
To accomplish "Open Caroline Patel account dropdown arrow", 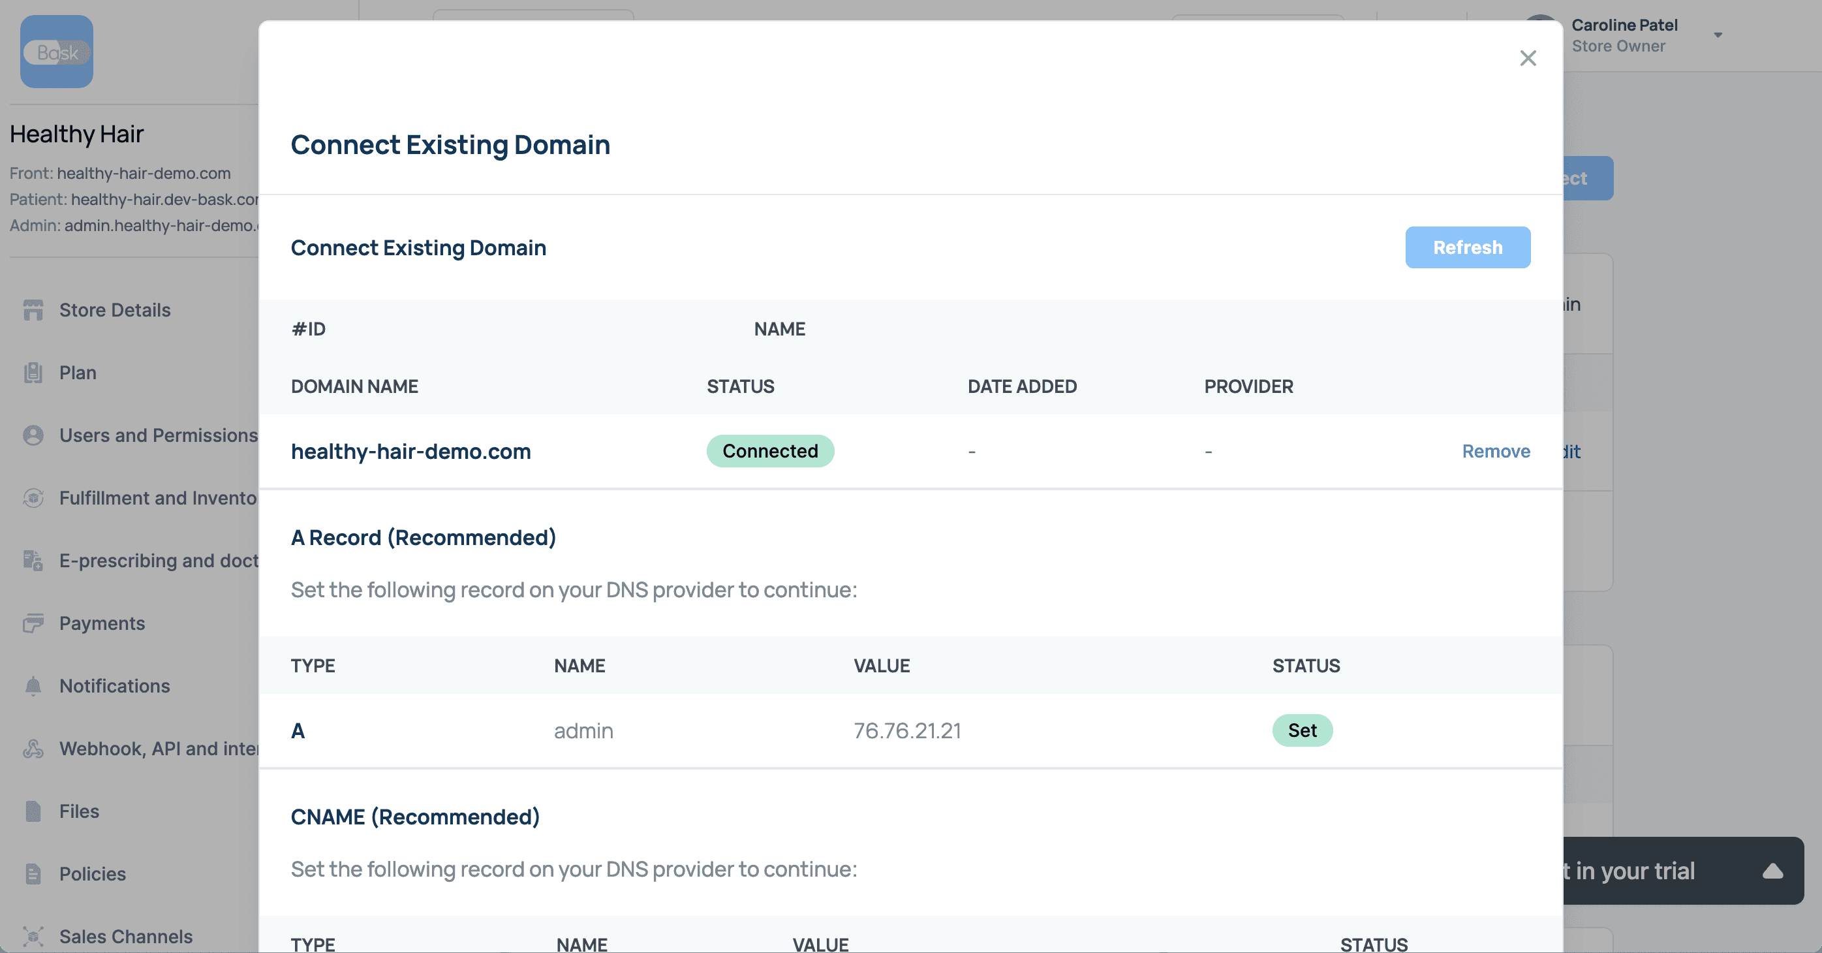I will [x=1718, y=35].
